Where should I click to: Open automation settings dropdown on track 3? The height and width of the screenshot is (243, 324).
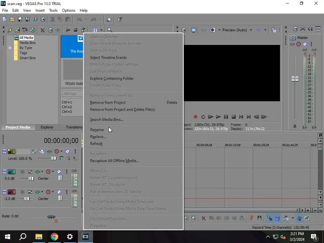click(53, 192)
